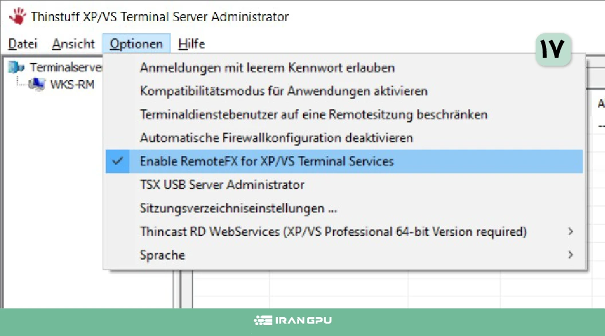Select the WKS-RM tree item
Viewport: 605px width, 336px height.
pos(72,85)
